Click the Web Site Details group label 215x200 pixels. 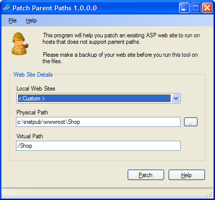pyautogui.click(x=33, y=75)
